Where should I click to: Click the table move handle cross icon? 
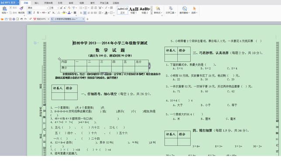coord(59,59)
